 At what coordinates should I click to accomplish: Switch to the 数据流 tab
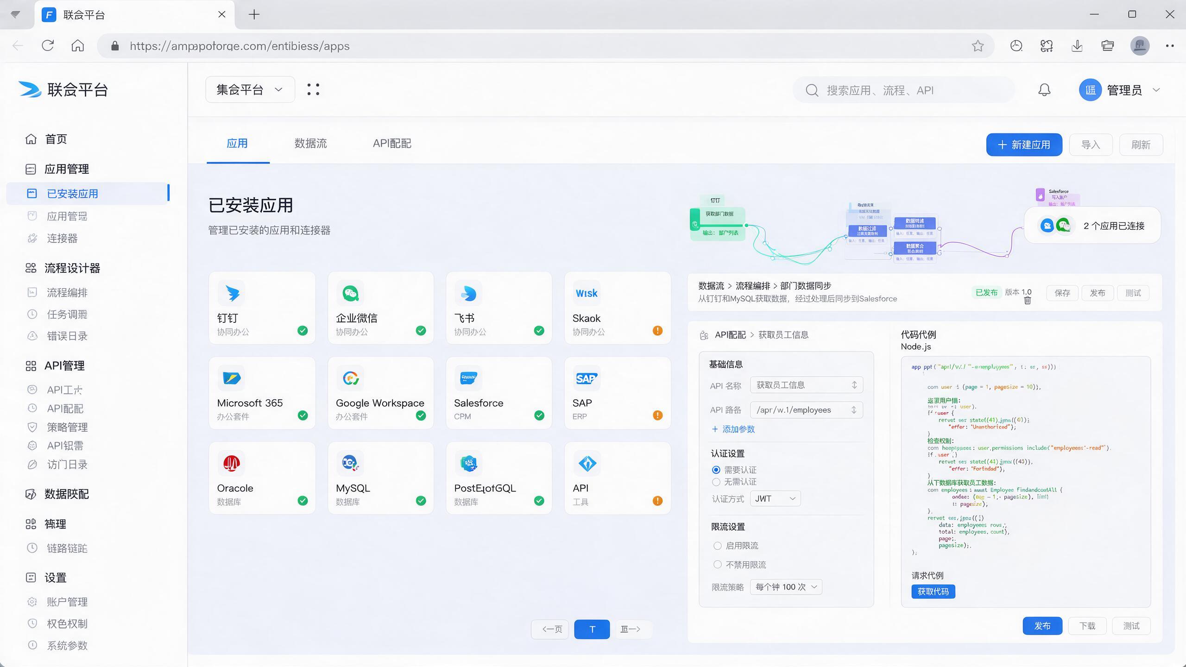pos(310,144)
